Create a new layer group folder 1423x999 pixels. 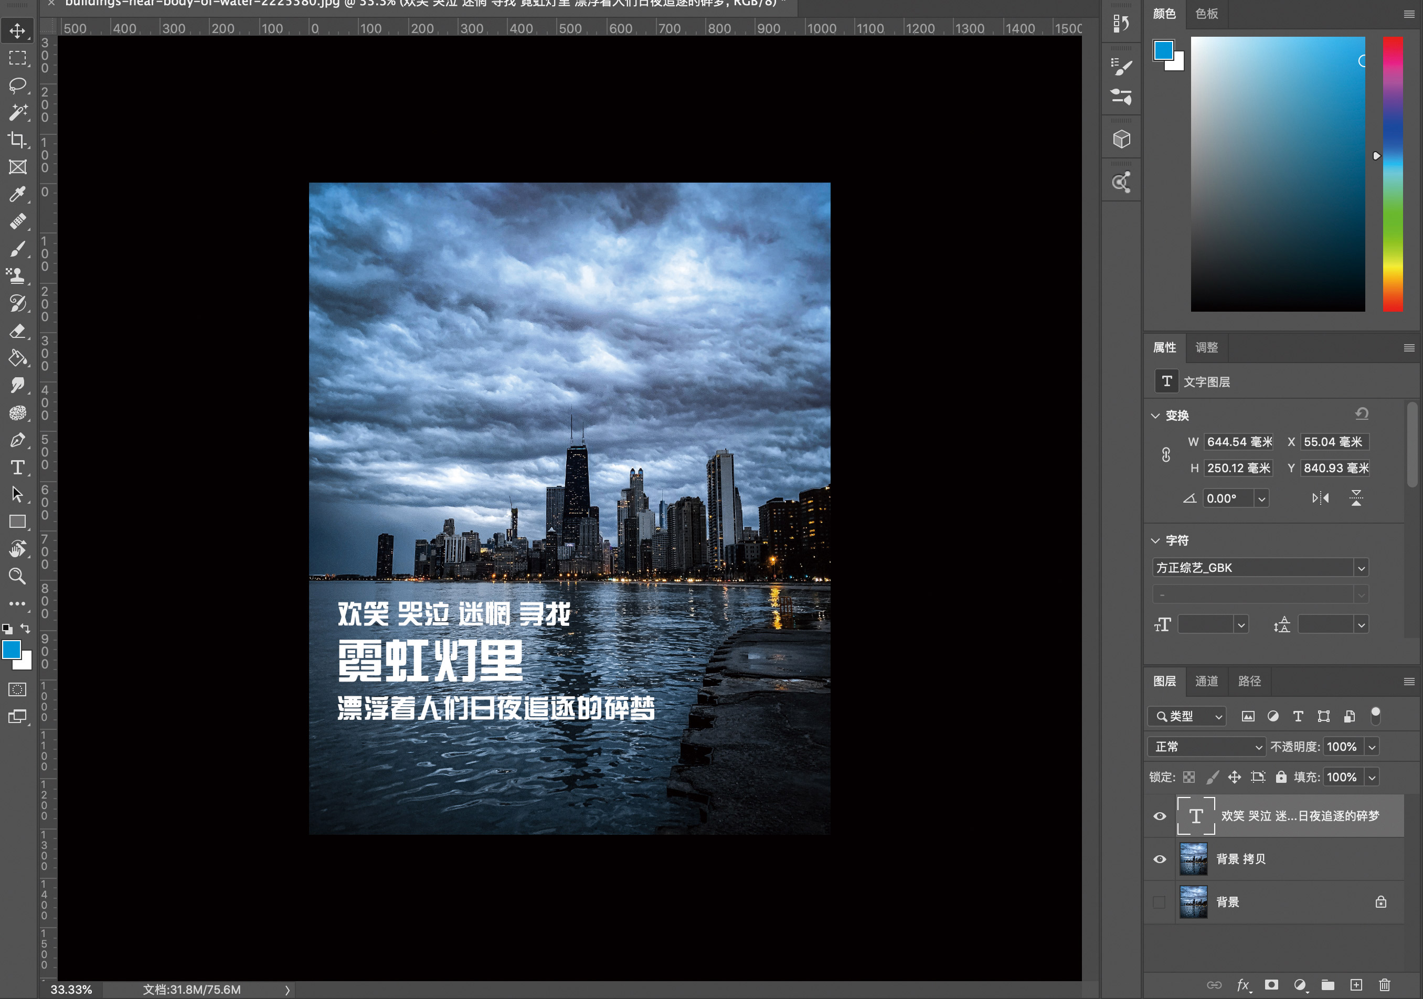pyautogui.click(x=1328, y=985)
